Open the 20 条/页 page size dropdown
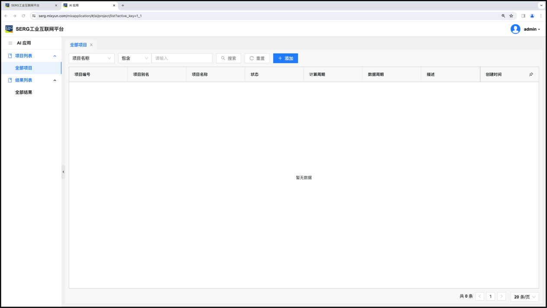 (525, 297)
